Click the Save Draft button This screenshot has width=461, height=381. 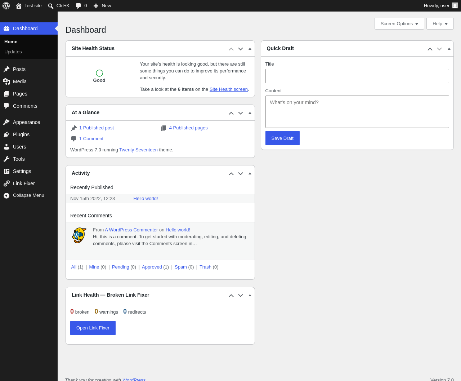pyautogui.click(x=282, y=138)
